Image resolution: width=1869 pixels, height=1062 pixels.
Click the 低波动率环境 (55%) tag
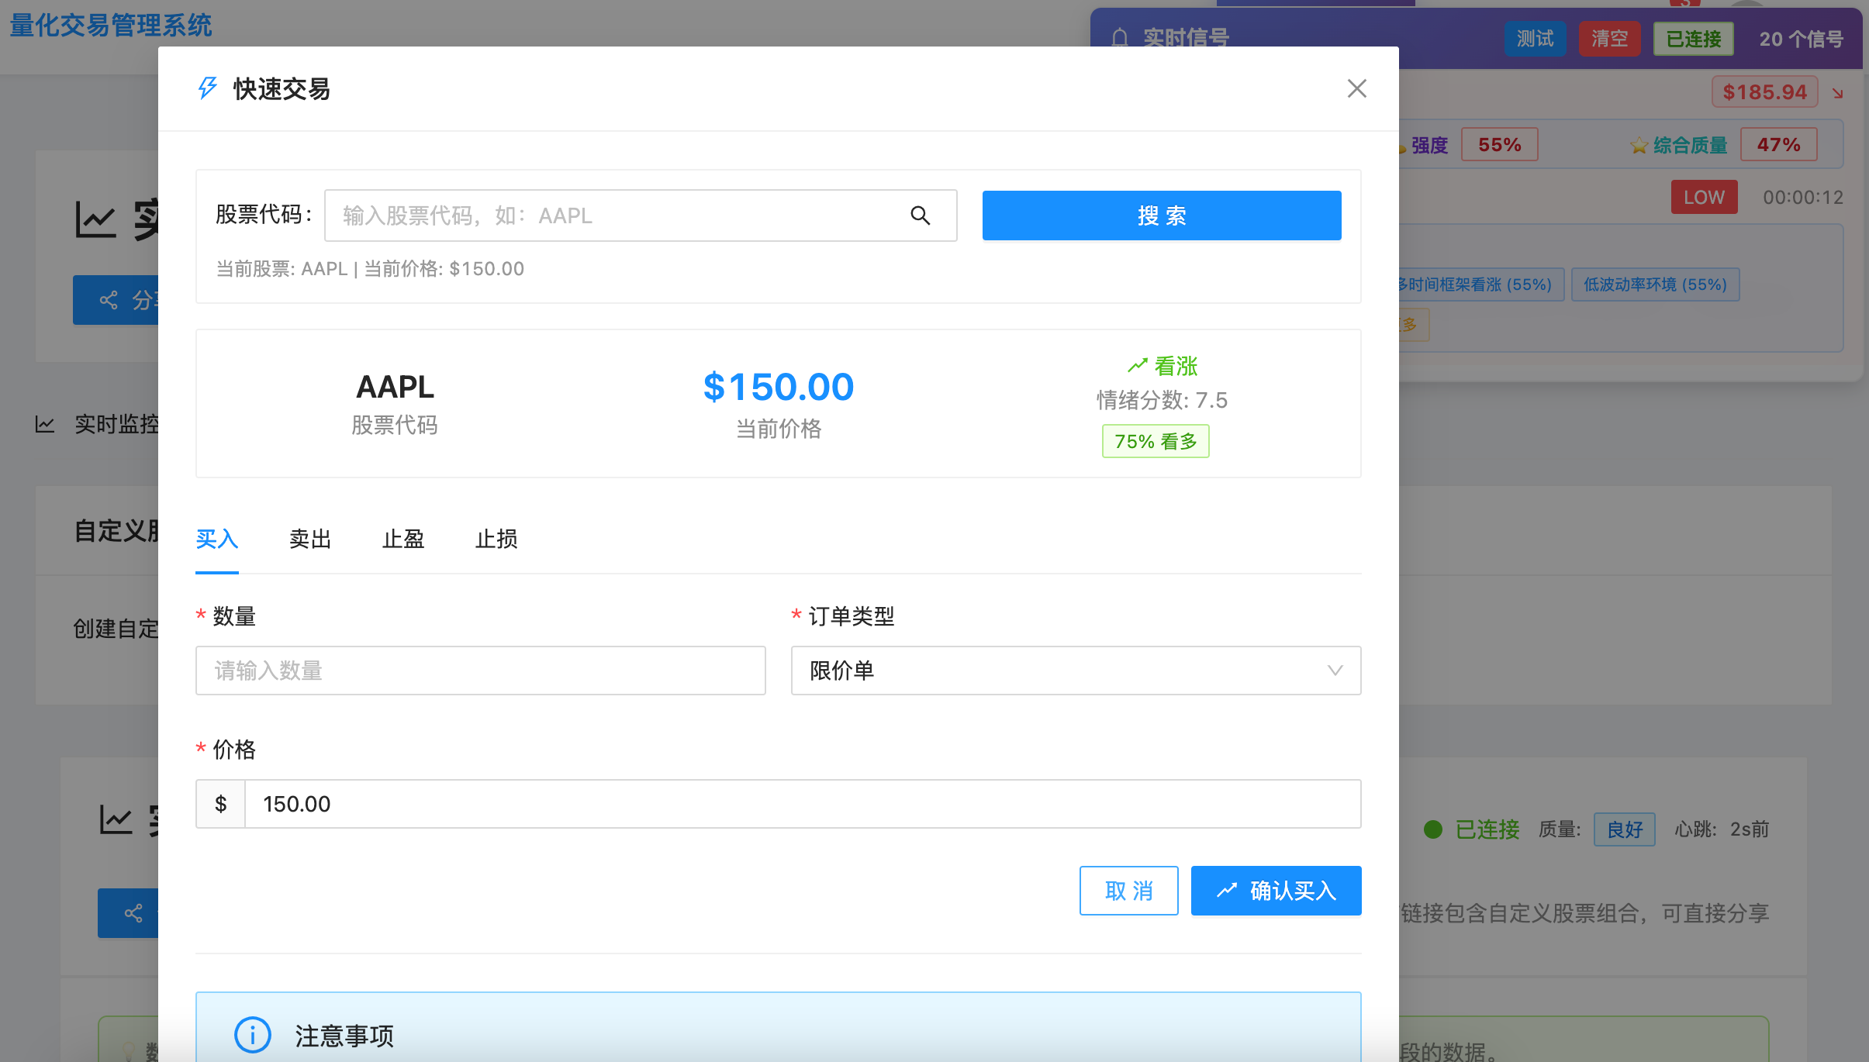[1655, 284]
